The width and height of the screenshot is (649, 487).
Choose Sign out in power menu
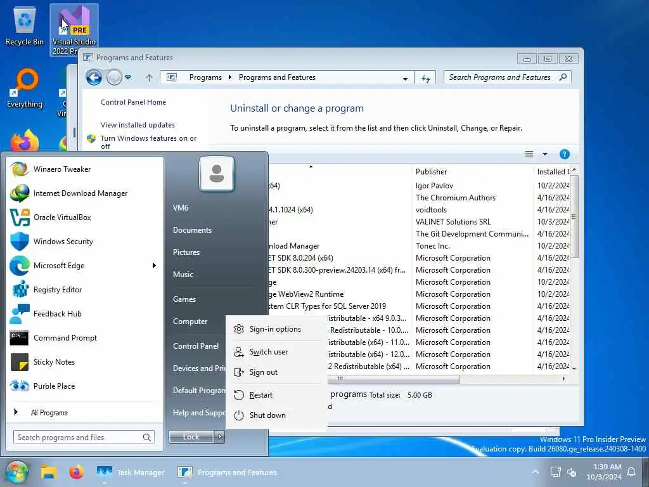pyautogui.click(x=276, y=372)
